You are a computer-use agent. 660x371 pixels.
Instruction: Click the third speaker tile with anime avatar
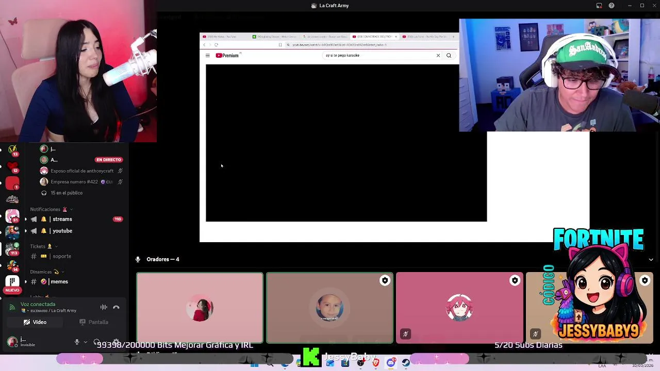click(x=459, y=308)
